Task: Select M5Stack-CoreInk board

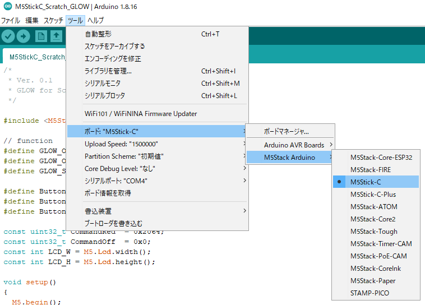Action: click(376, 269)
